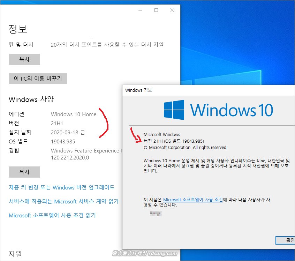Select the 120.2212.2020.0 experience value

pyautogui.click(x=70, y=158)
